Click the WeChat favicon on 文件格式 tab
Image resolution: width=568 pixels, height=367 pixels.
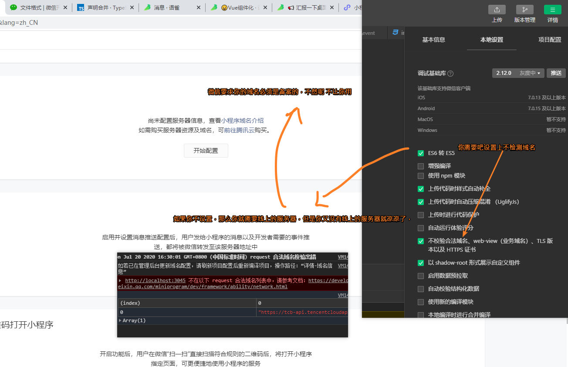(14, 7)
